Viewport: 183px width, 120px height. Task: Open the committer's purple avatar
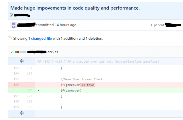pos(14,25)
